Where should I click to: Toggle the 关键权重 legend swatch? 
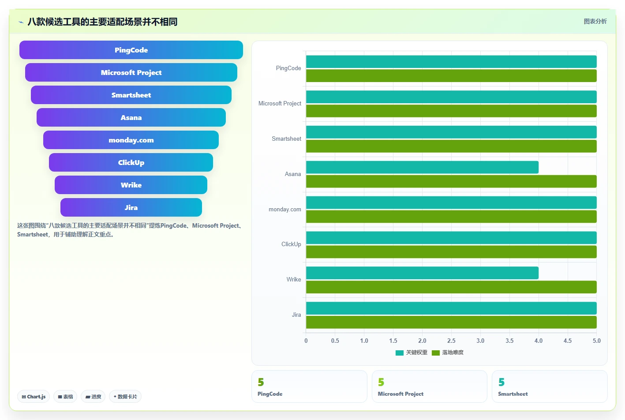[400, 352]
